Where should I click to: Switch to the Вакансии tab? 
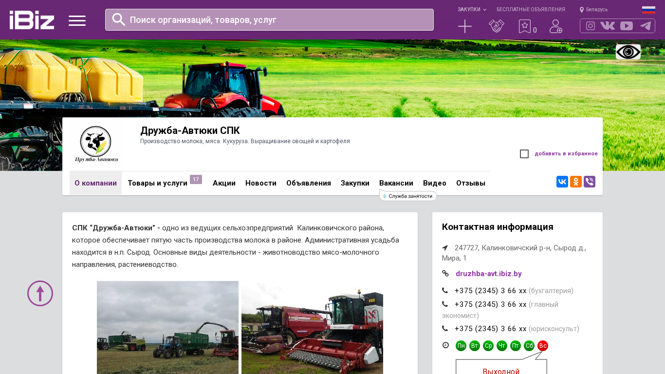(x=396, y=183)
